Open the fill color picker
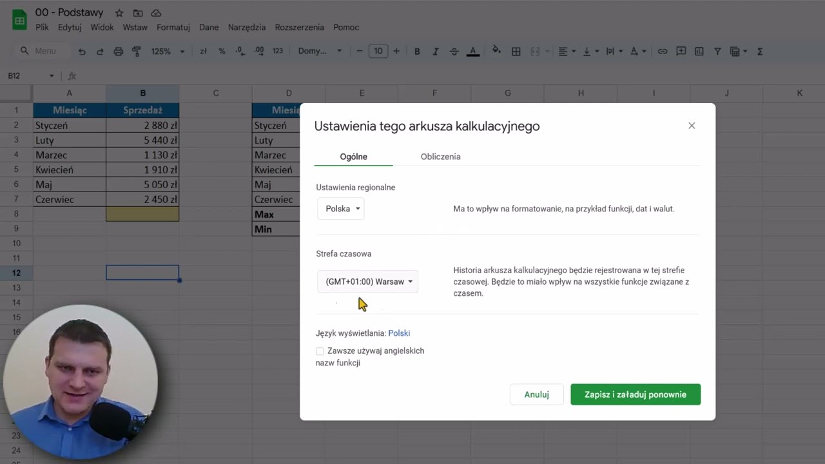The width and height of the screenshot is (825, 464). 496,50
